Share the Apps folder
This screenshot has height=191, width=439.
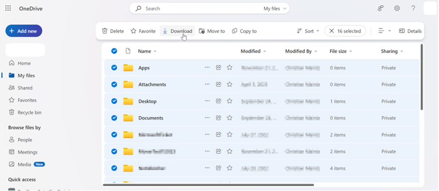218,67
